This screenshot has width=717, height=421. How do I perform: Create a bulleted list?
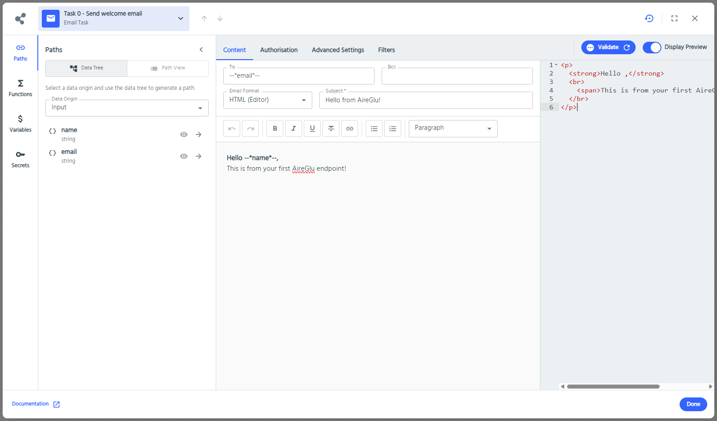point(374,128)
